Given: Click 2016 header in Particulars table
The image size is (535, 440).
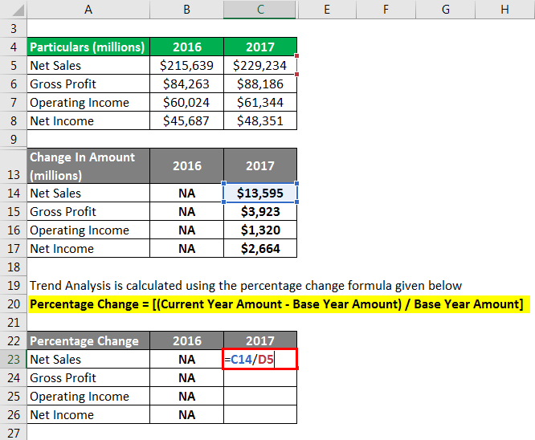Looking at the screenshot, I should tap(186, 47).
